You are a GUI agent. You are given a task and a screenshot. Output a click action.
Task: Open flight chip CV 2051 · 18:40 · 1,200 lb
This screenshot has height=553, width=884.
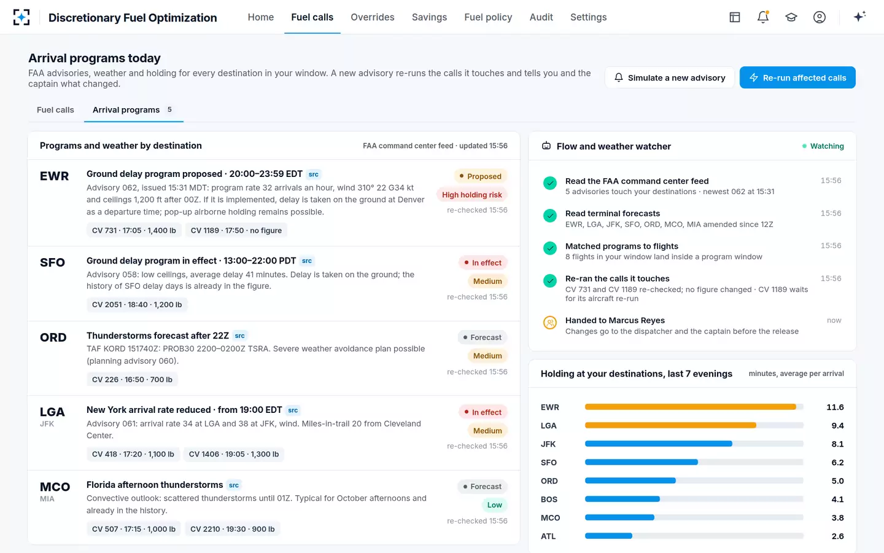[x=137, y=305]
